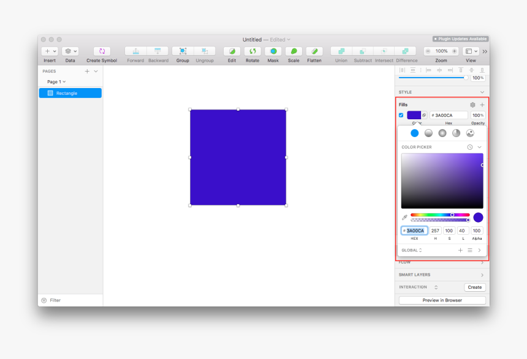Select linear gradient fill type

point(428,133)
